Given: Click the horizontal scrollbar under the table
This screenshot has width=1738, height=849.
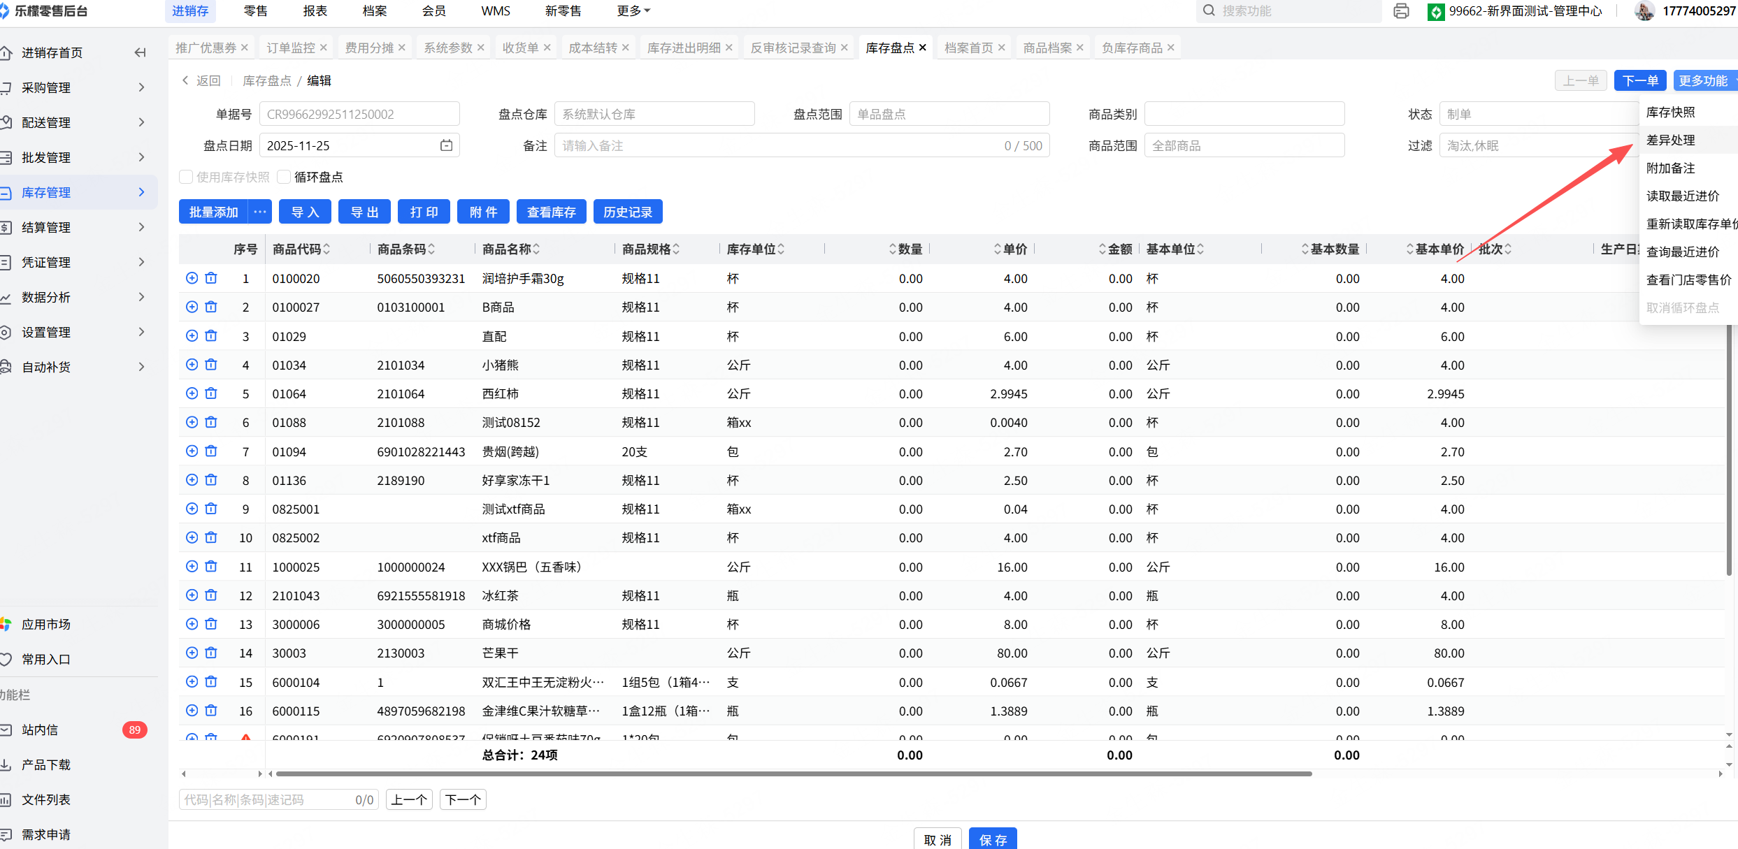Looking at the screenshot, I should 793,774.
